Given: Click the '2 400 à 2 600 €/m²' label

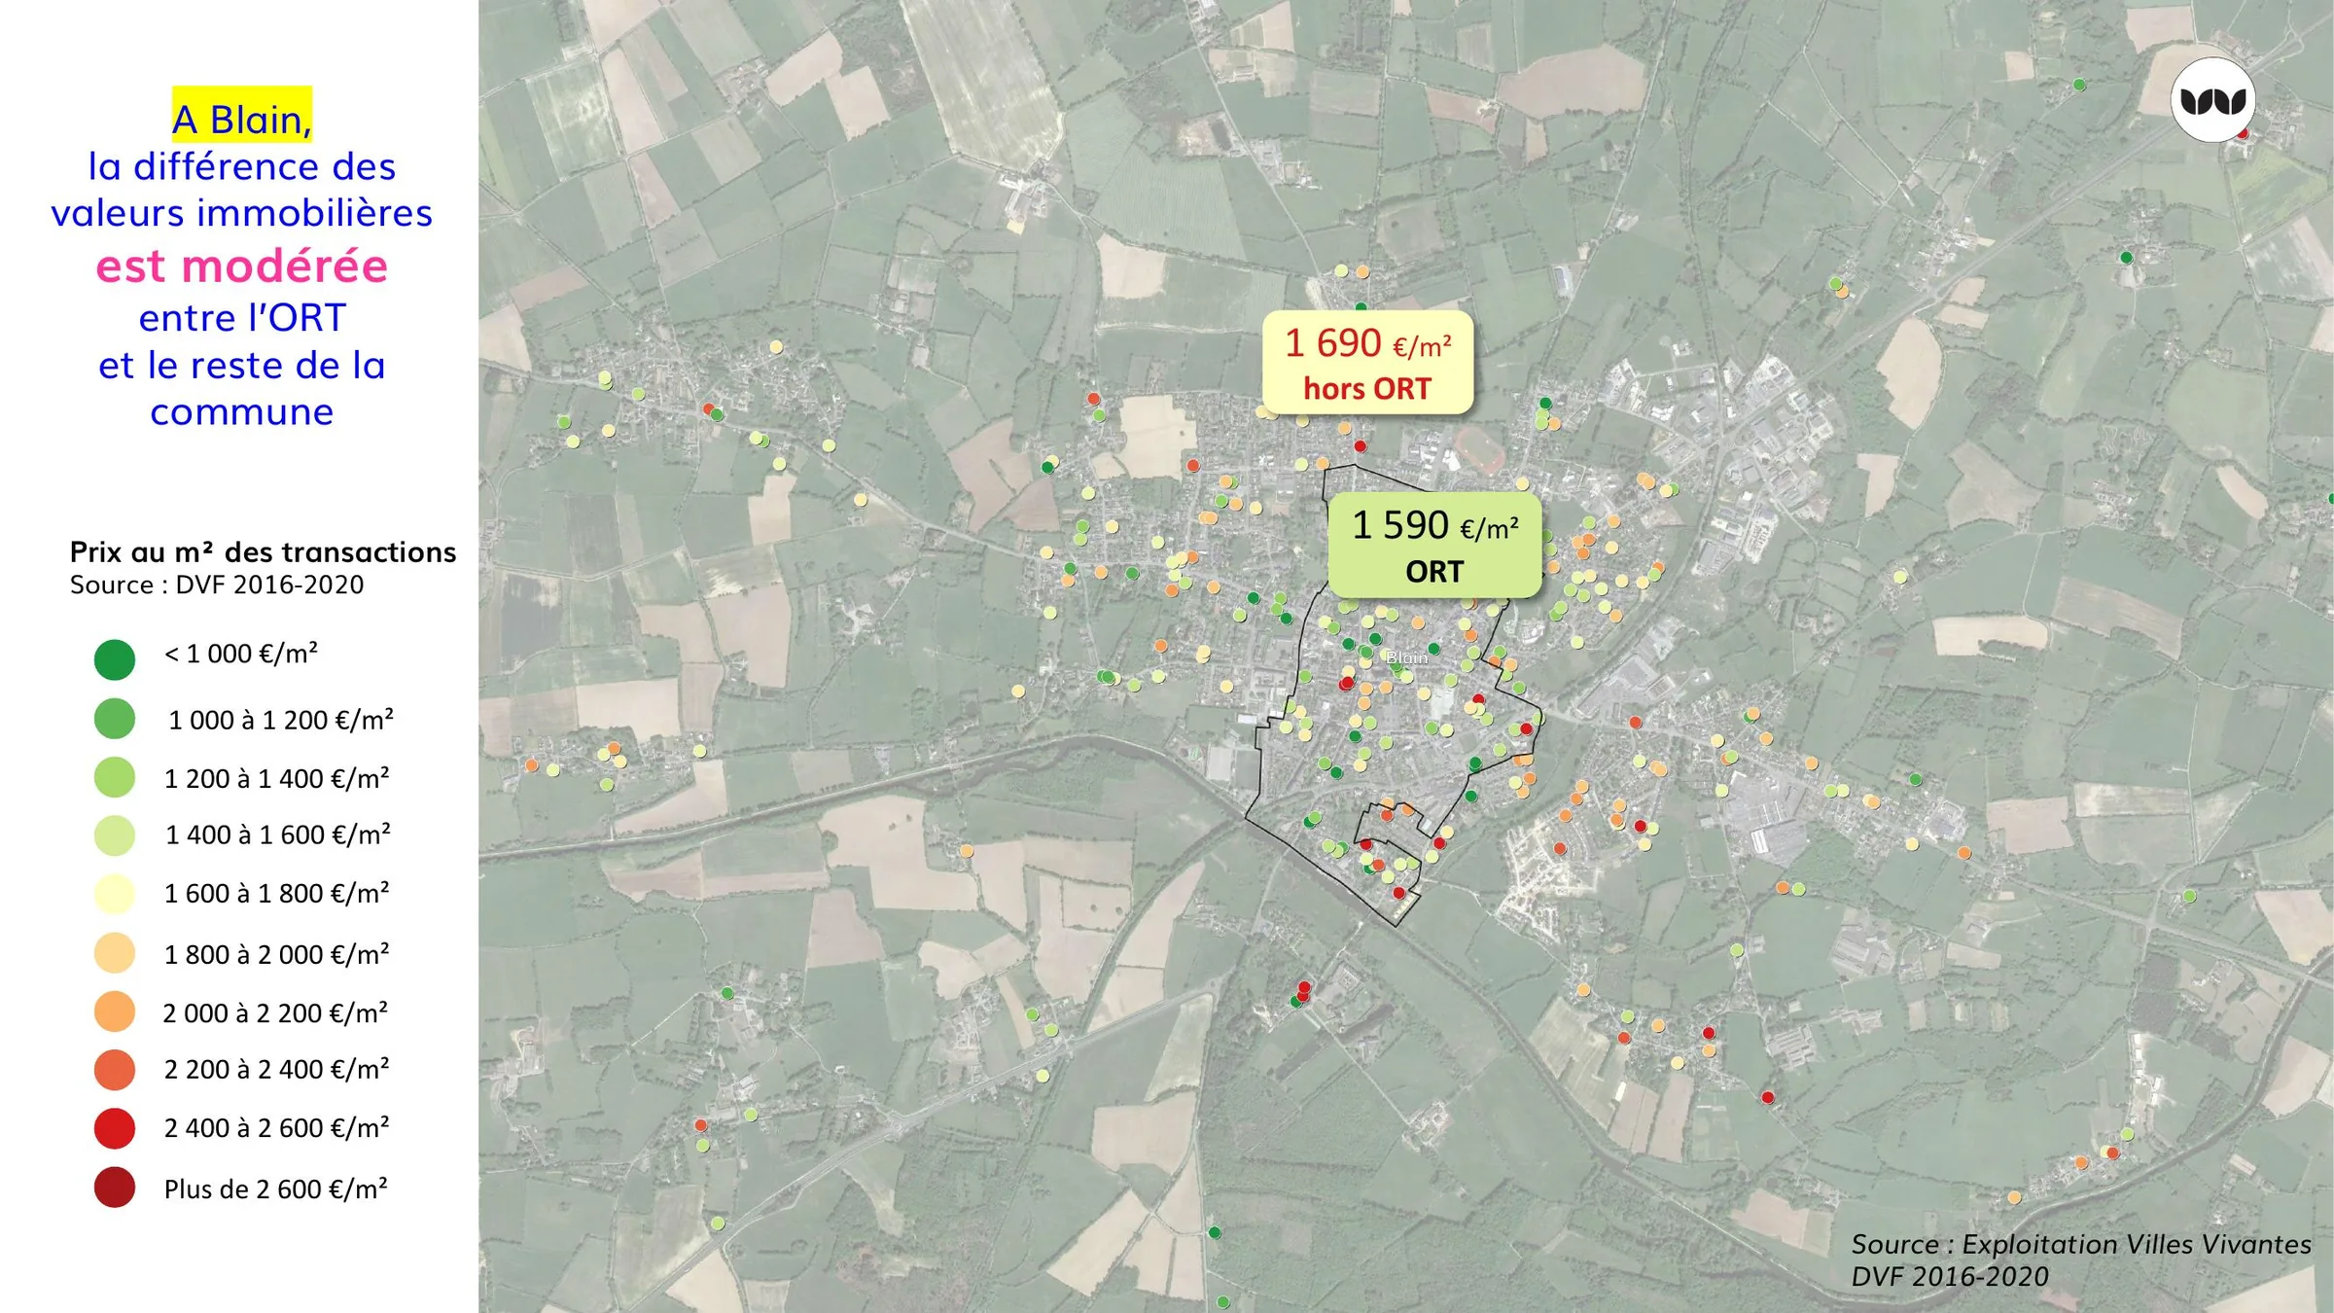Looking at the screenshot, I should (277, 1127).
